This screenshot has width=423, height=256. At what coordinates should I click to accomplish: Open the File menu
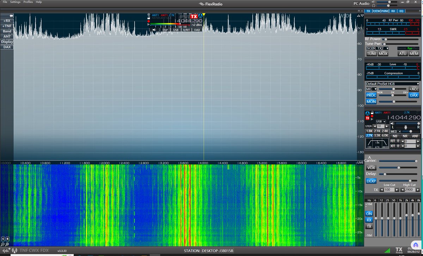pos(5,2)
